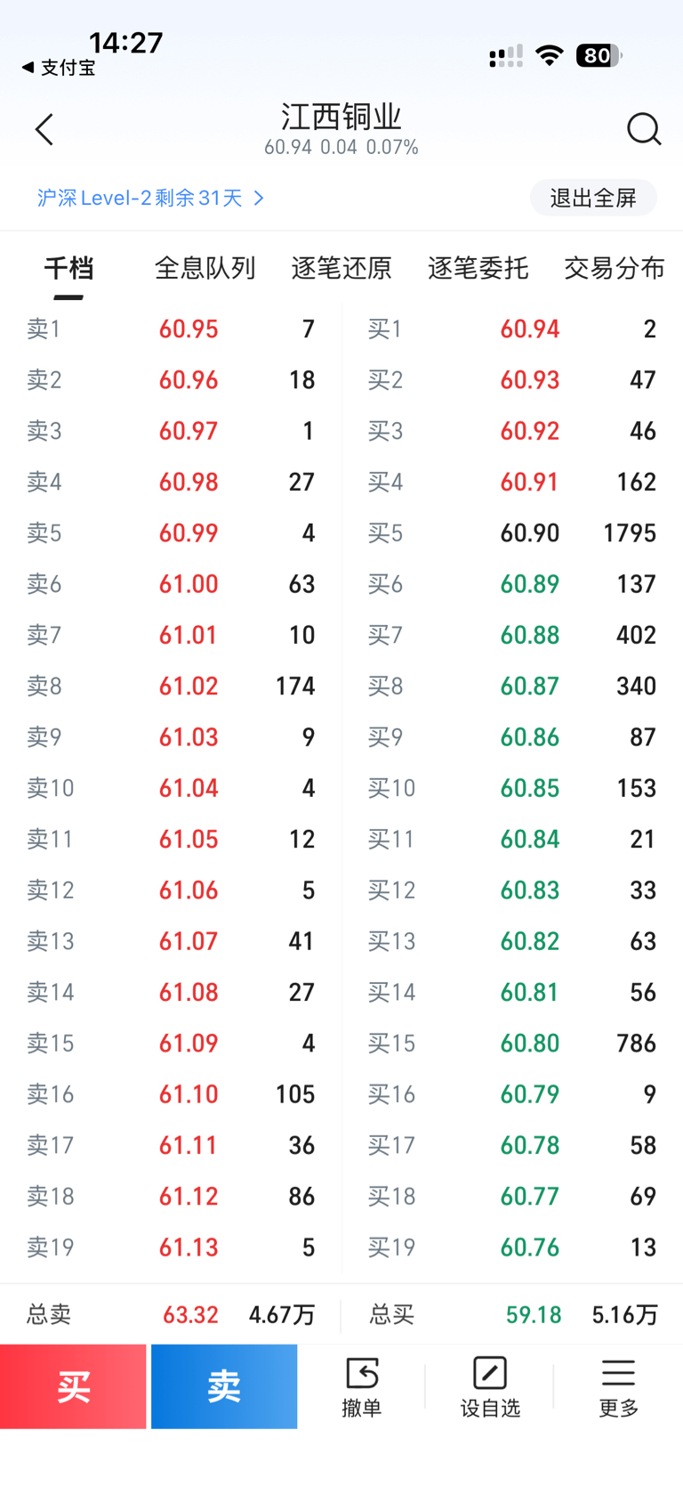Viewport: 683px width, 1487px height.
Task: Tap the back arrow icon
Action: coord(44,130)
